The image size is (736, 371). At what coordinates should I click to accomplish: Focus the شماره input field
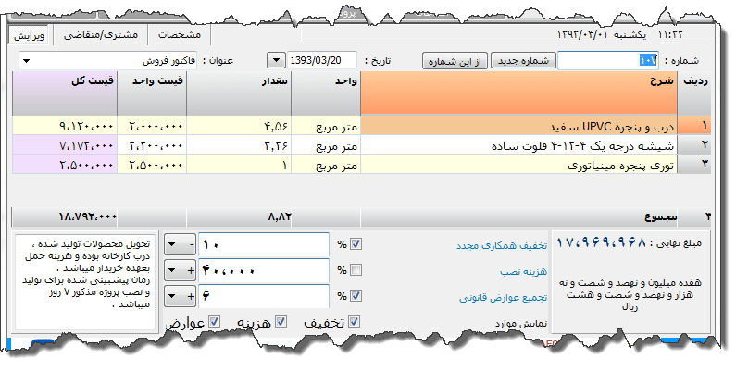coord(608,61)
